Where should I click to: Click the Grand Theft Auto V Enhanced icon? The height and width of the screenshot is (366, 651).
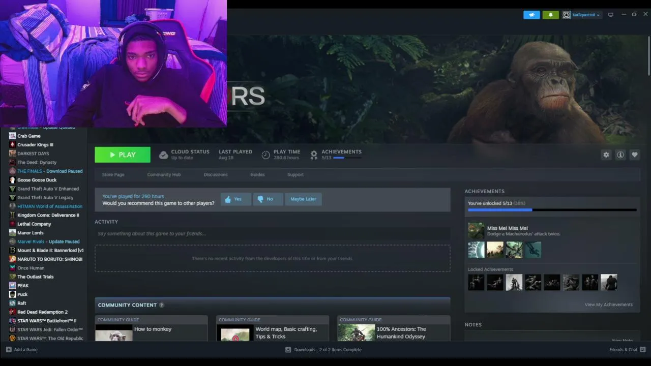coord(12,189)
